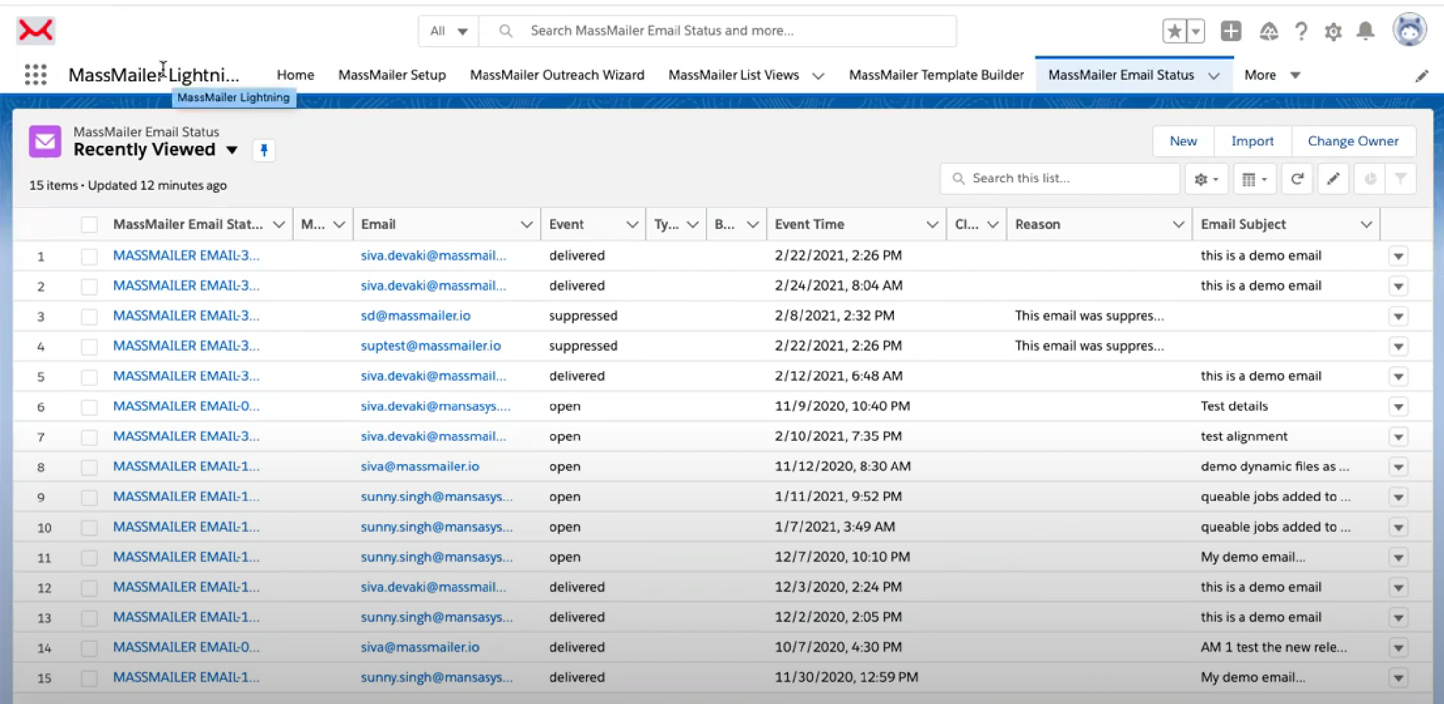
Task: Check the checkbox for row 8 siva@massmailer.io
Action: [x=89, y=467]
